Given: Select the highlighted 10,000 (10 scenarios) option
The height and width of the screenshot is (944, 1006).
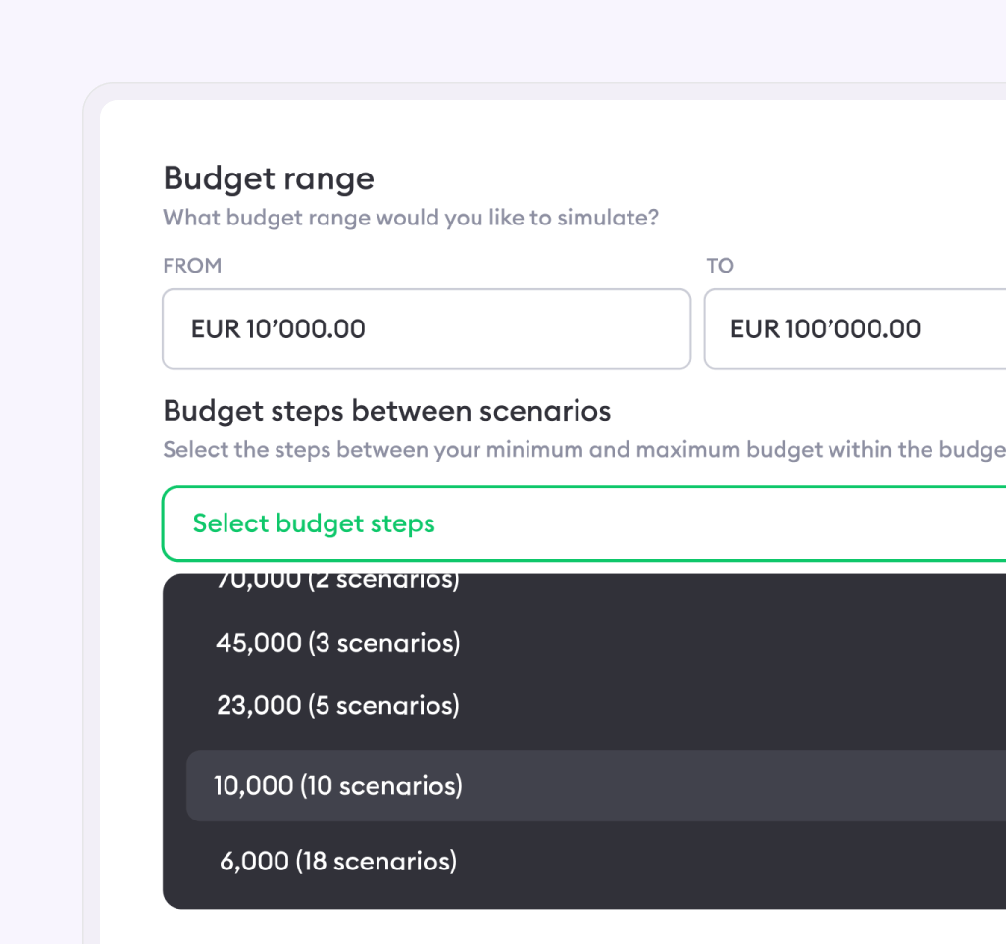Looking at the screenshot, I should point(338,785).
